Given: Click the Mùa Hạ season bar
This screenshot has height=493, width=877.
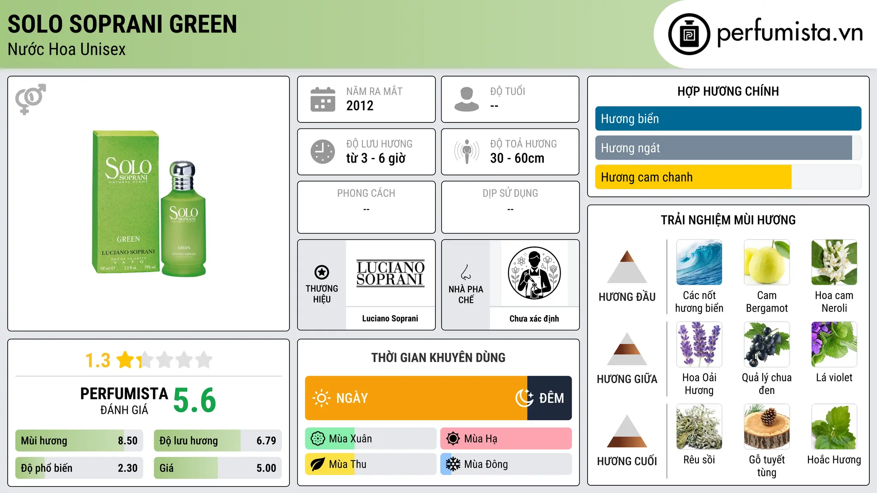Looking at the screenshot, I should 506,439.
